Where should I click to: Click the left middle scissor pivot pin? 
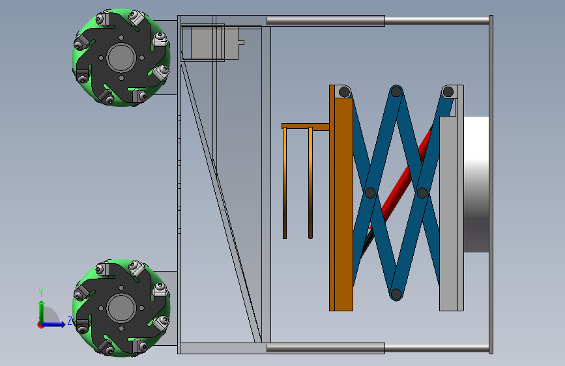(x=370, y=193)
